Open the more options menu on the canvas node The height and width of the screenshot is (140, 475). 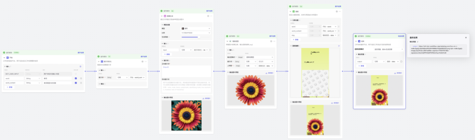click(x=340, y=11)
